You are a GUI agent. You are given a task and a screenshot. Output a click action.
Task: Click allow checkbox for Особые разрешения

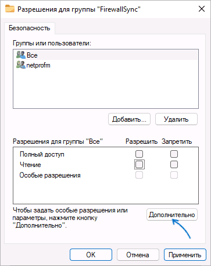coord(139,175)
